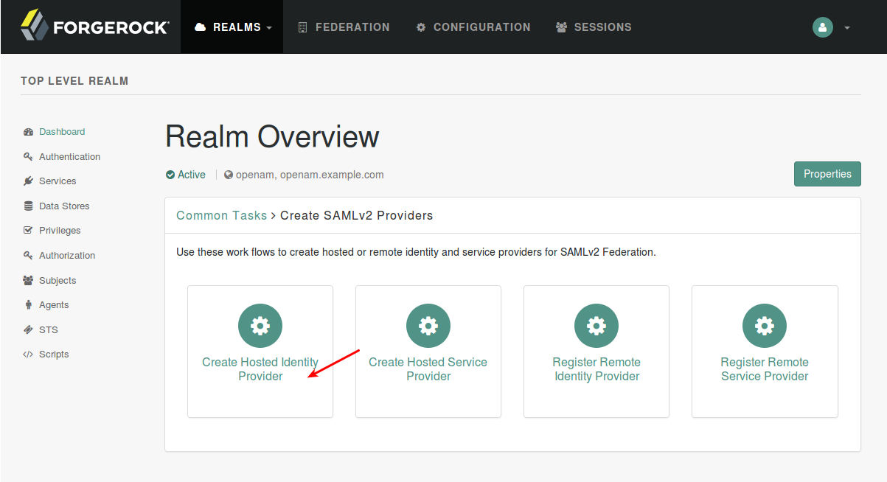
Task: Click the cloud icon next to Realms
Action: [x=200, y=27]
